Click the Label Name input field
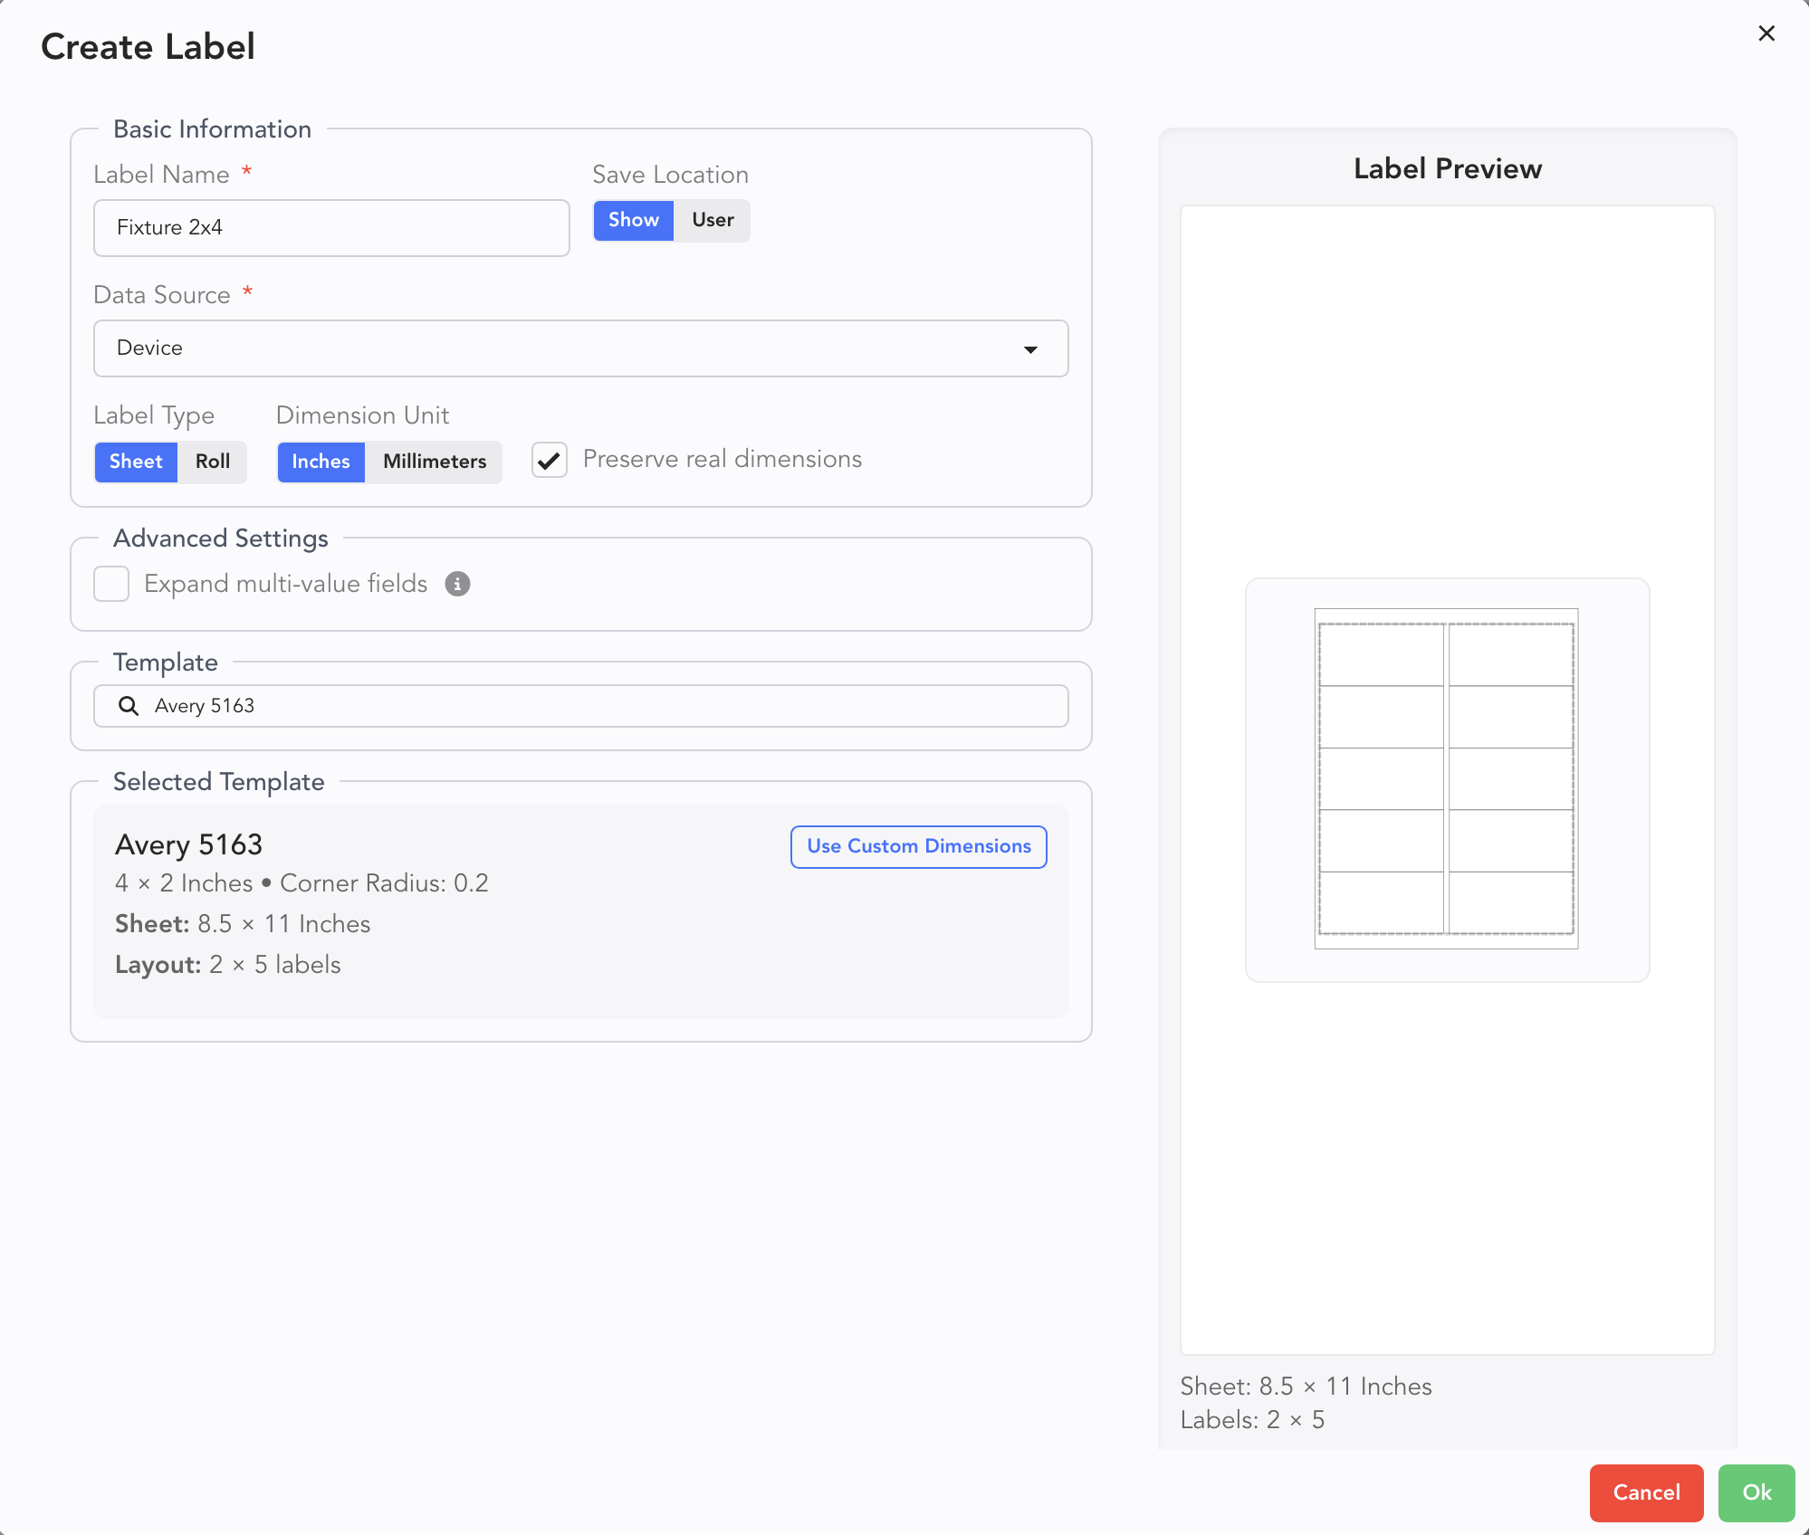Screen dimensions: 1809x1535 pos(331,228)
